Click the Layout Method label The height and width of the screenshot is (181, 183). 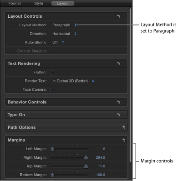[33, 25]
